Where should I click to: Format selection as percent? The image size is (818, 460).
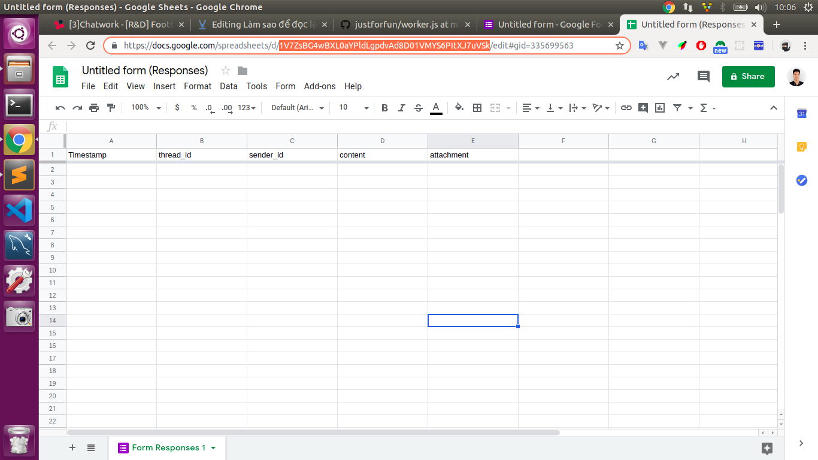[194, 108]
